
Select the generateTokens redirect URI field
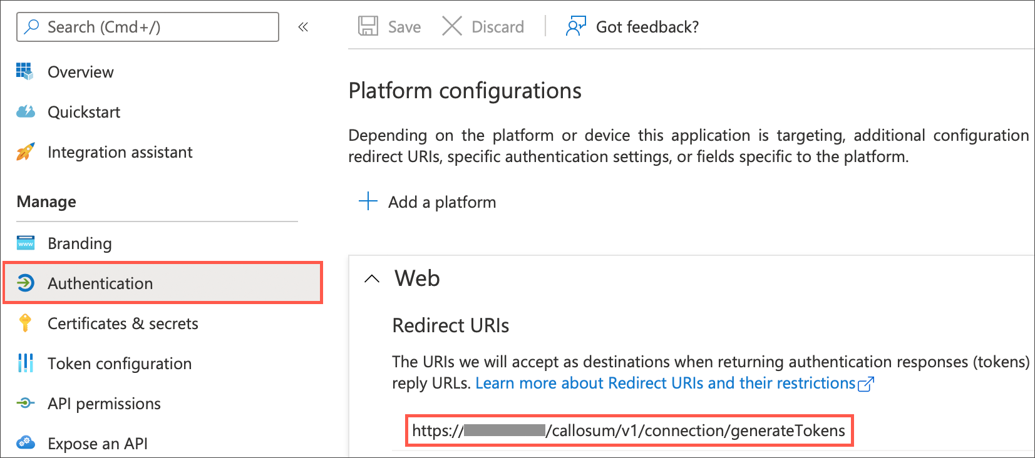(x=629, y=430)
